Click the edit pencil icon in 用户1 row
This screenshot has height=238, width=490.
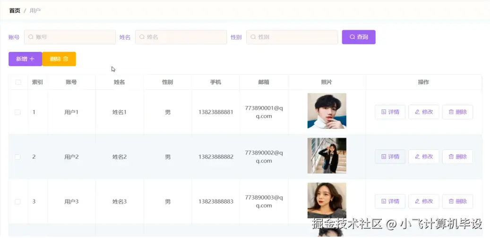click(417, 112)
